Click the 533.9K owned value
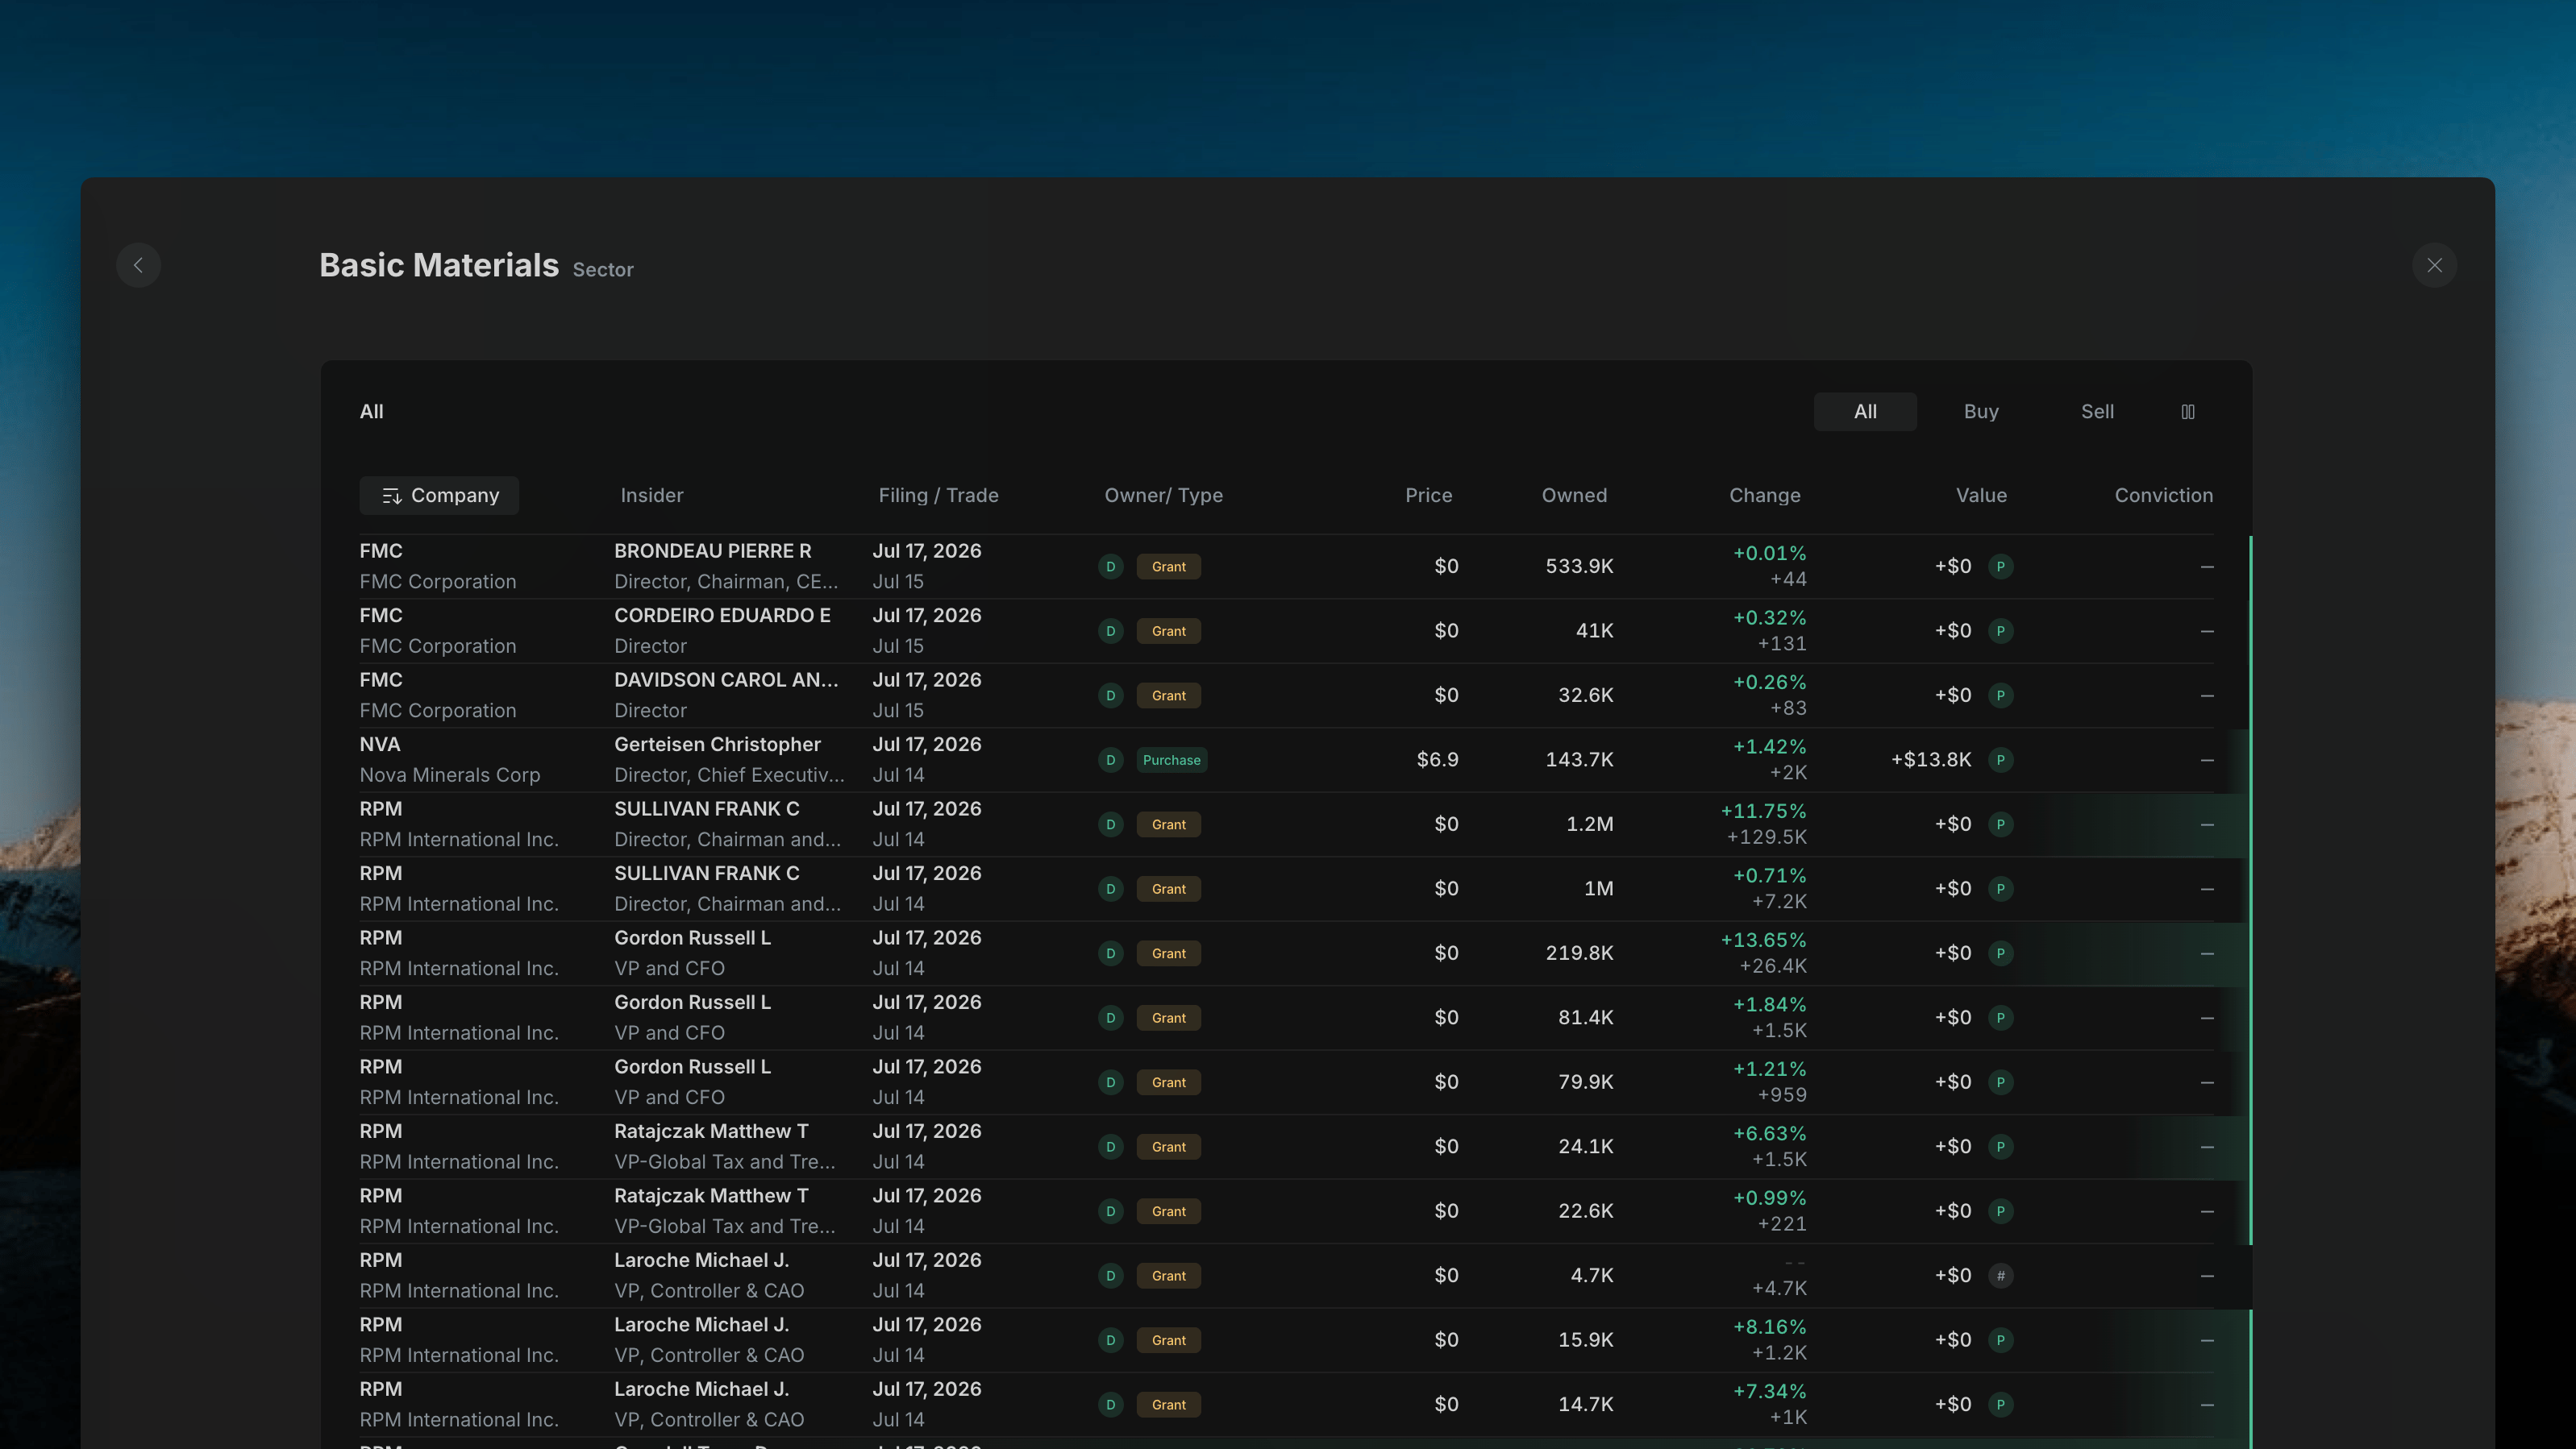Image resolution: width=2576 pixels, height=1449 pixels. click(1579, 567)
